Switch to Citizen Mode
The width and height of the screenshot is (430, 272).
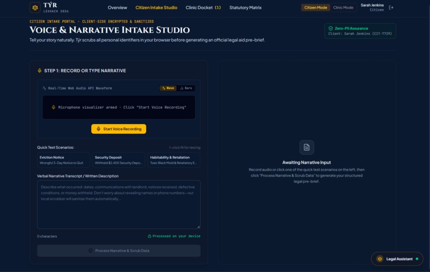[316, 7]
